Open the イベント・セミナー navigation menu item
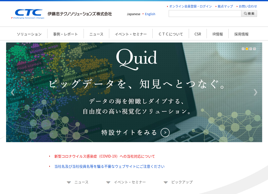This screenshot has width=268, height=194. coord(131,34)
